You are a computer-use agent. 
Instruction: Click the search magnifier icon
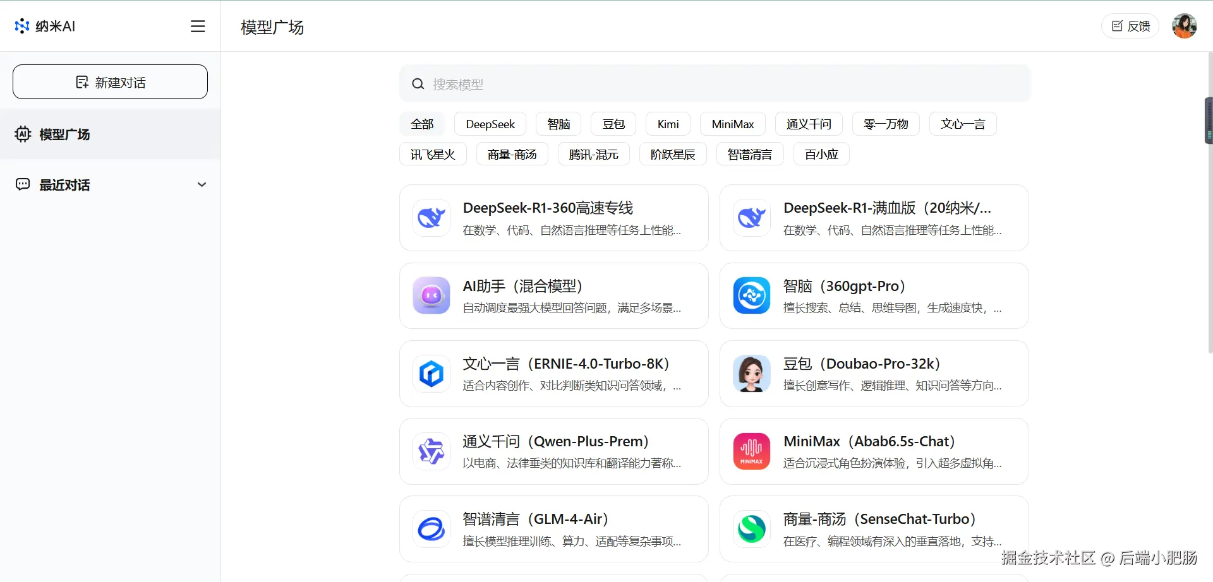click(418, 84)
